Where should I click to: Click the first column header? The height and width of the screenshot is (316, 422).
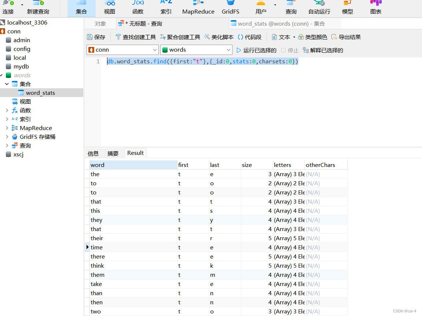[x=193, y=165]
